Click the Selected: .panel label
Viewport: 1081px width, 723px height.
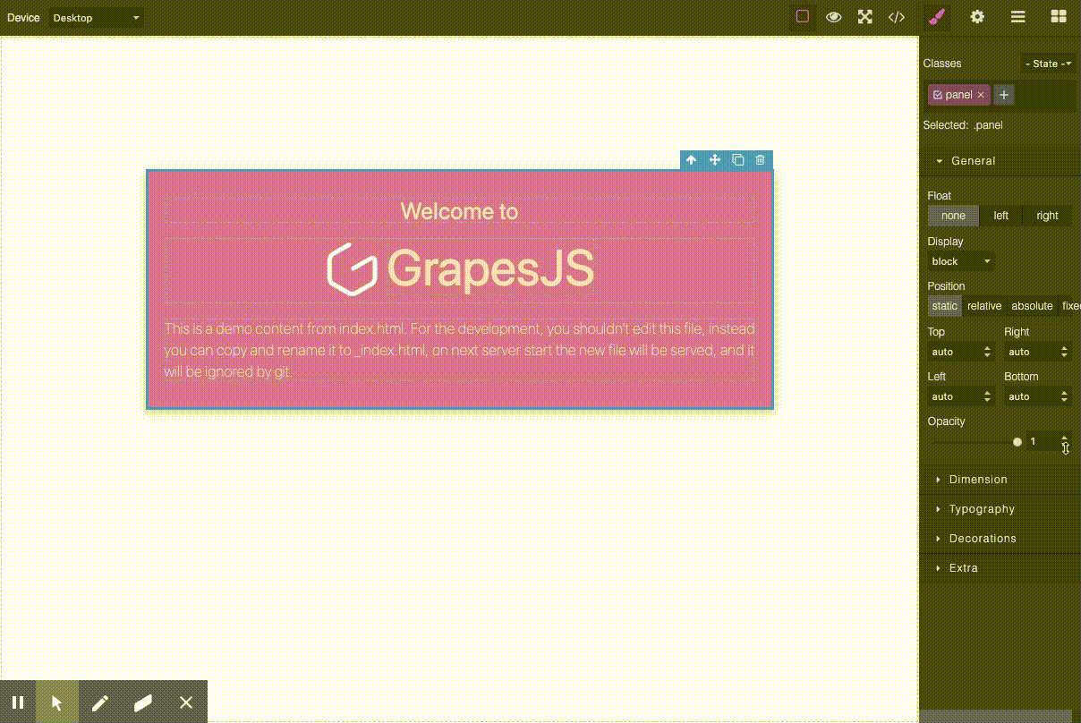coord(963,125)
